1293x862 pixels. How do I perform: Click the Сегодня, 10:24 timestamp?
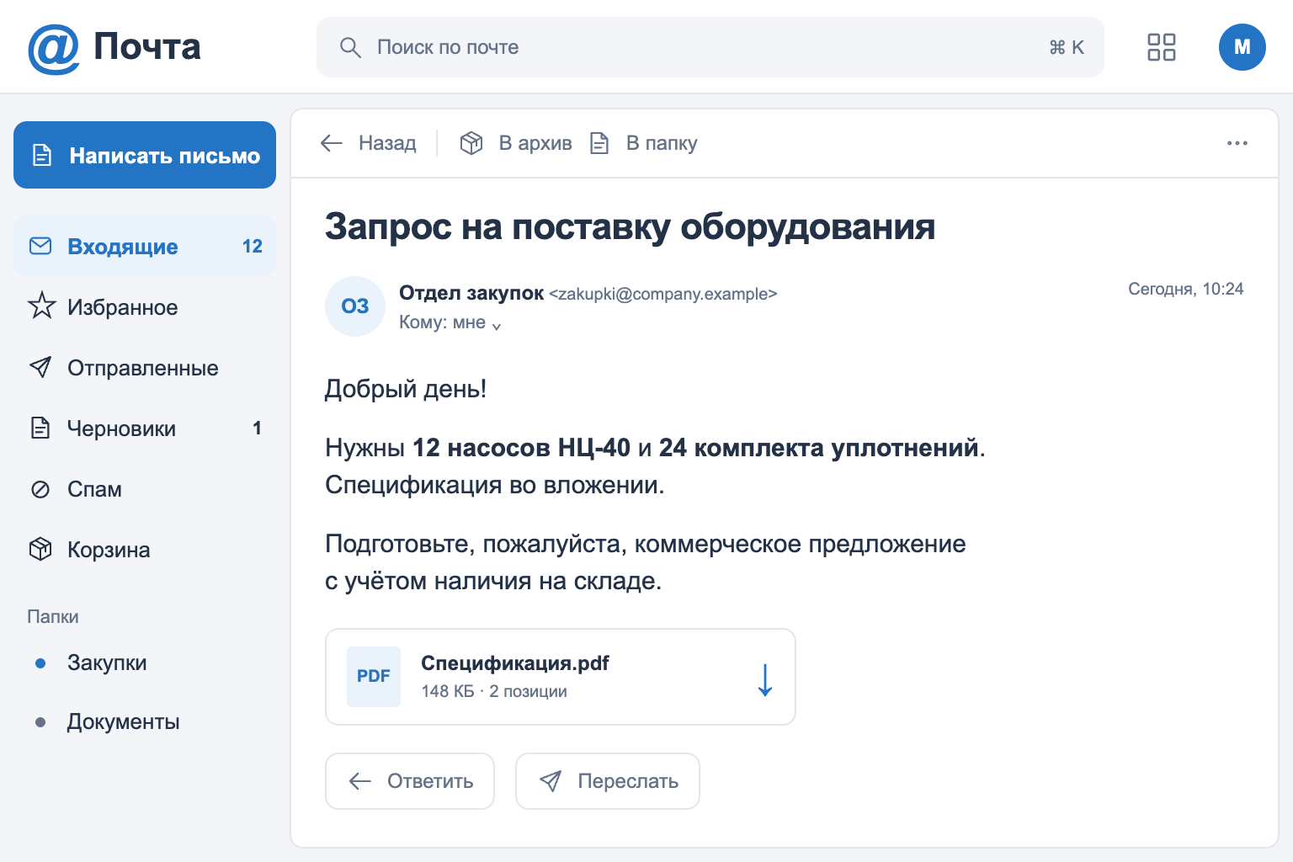1186,289
